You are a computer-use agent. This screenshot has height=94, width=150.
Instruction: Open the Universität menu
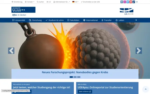click(19, 20)
